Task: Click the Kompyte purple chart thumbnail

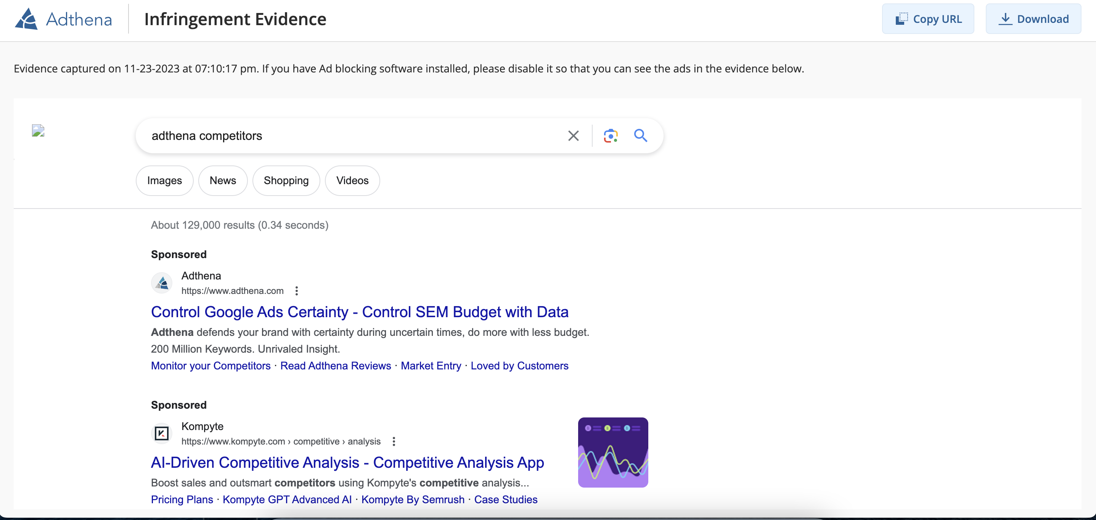Action: [613, 453]
